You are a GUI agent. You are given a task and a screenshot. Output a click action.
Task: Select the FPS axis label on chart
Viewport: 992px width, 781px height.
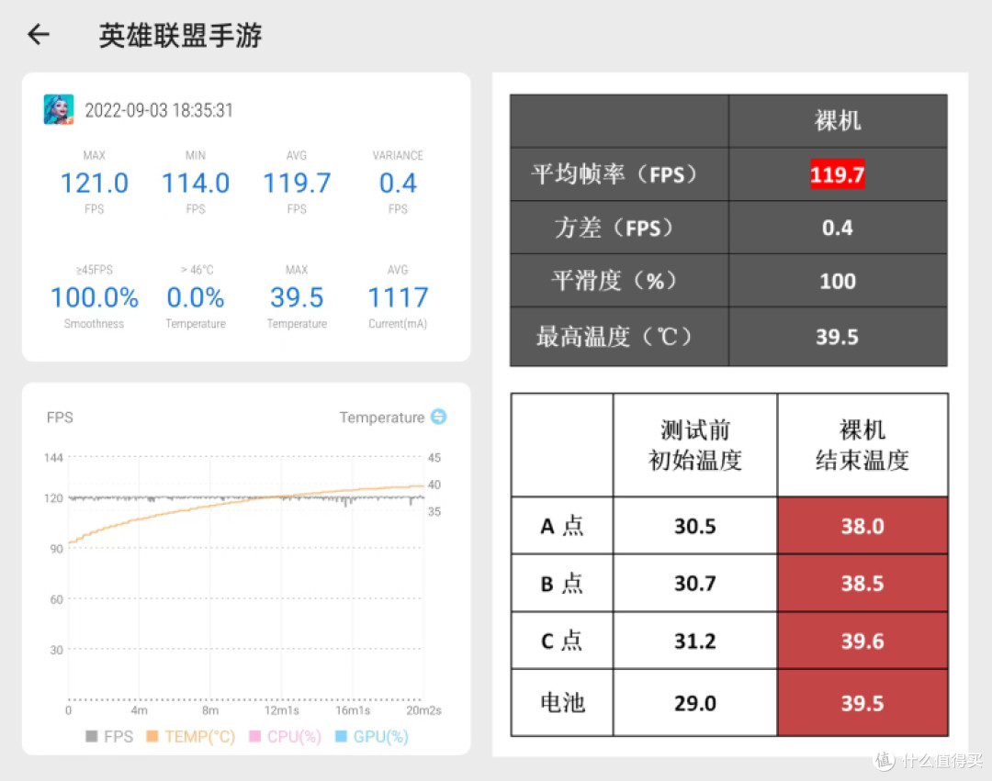60,417
